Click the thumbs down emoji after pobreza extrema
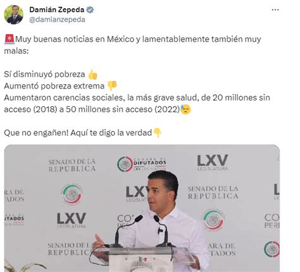The image size is (300, 272). [x=112, y=86]
